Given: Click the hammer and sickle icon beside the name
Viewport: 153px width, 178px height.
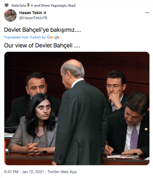Looking at the screenshot, I should 45,13.
